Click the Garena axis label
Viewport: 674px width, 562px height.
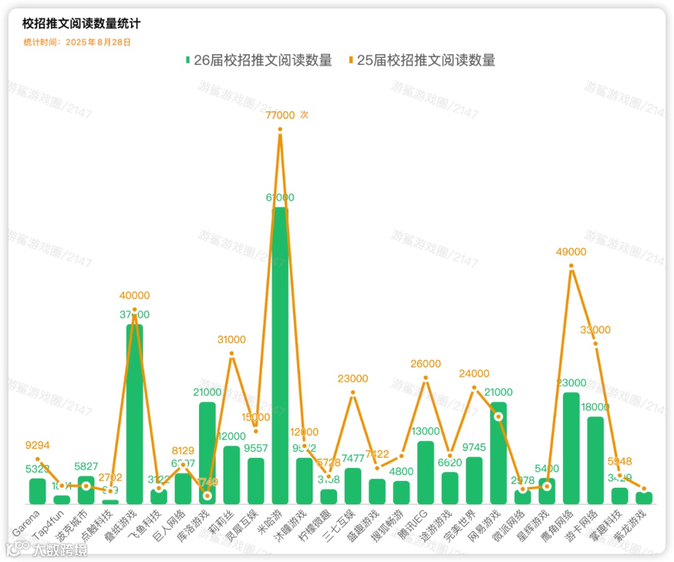pos(26,523)
